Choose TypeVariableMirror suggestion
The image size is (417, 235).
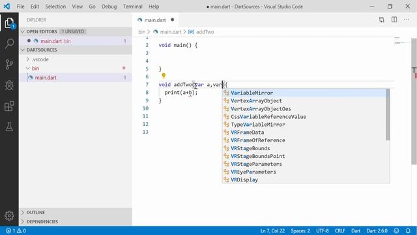tap(304, 125)
